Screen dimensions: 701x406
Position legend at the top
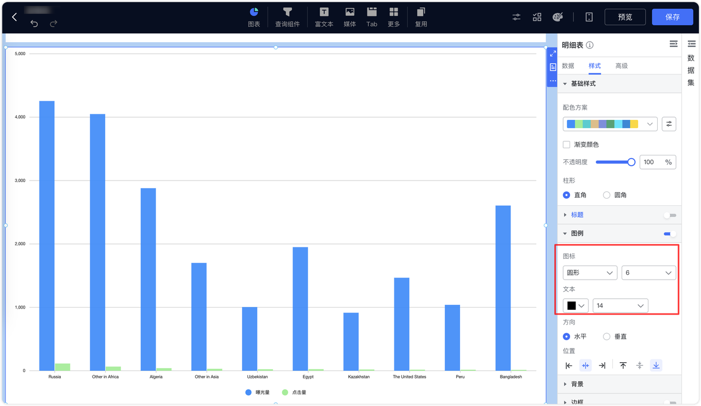pos(623,366)
